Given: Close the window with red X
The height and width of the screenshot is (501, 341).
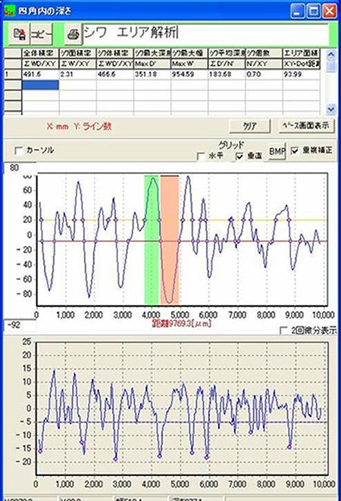Looking at the screenshot, I should pyautogui.click(x=329, y=11).
